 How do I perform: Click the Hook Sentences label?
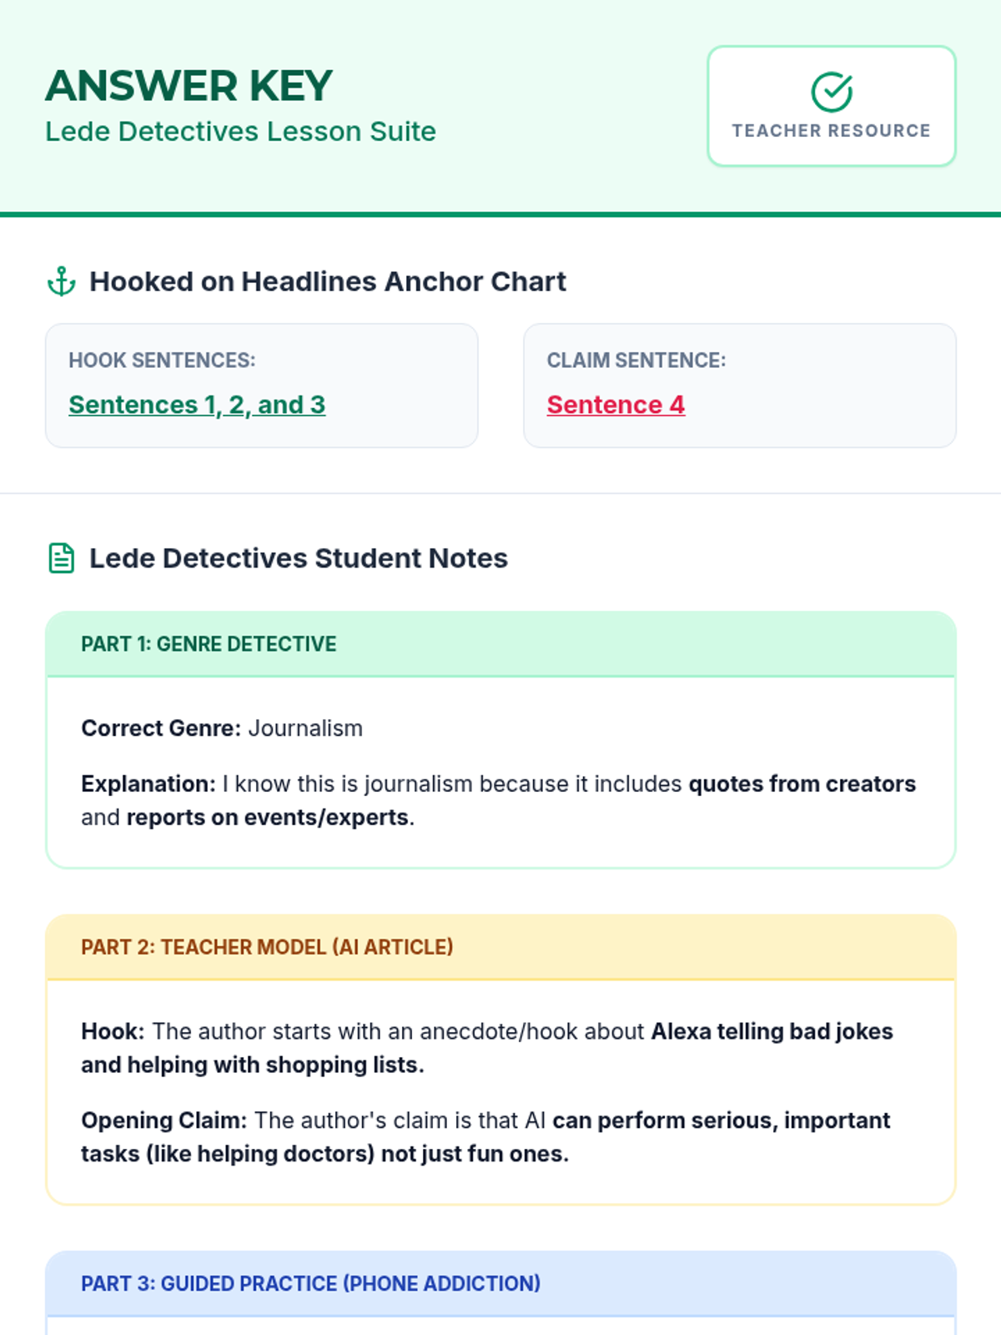(x=162, y=360)
